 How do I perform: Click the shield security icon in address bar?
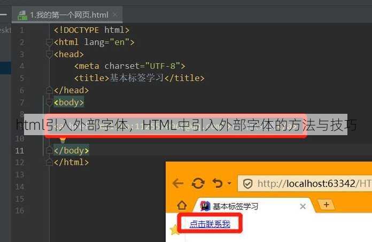pyautogui.click(x=247, y=184)
